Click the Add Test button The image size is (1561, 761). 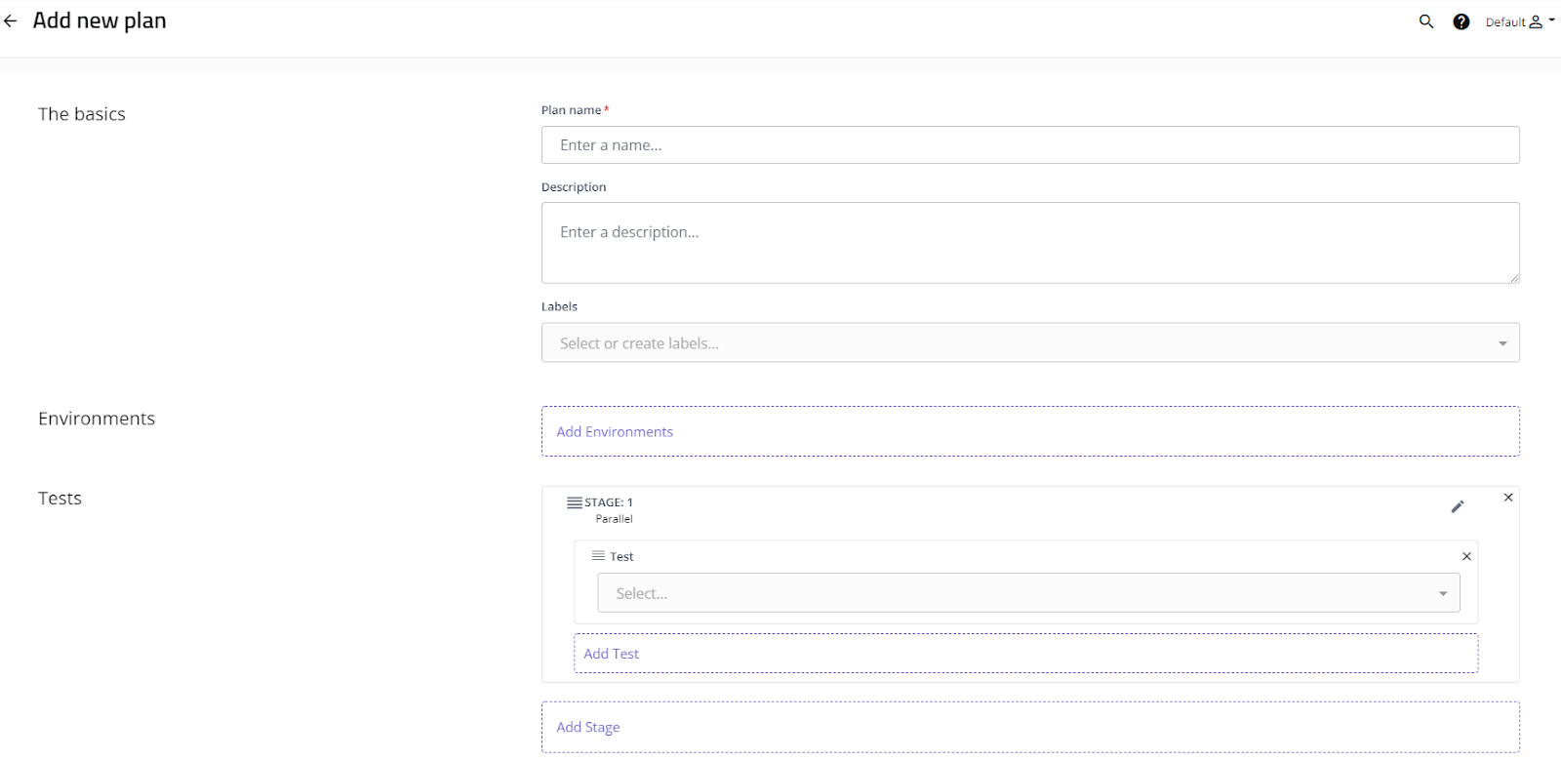(612, 654)
